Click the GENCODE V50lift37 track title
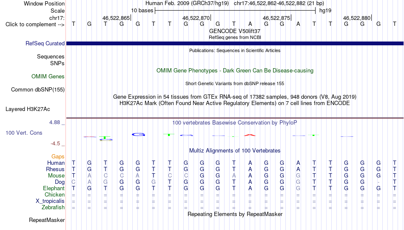 coord(235,31)
